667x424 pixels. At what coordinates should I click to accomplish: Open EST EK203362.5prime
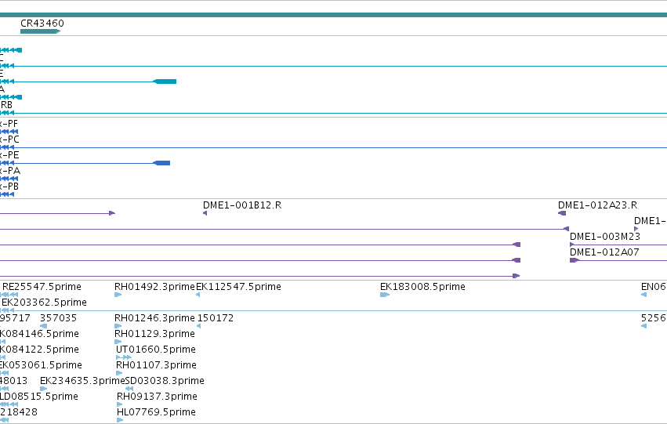pyautogui.click(x=44, y=303)
